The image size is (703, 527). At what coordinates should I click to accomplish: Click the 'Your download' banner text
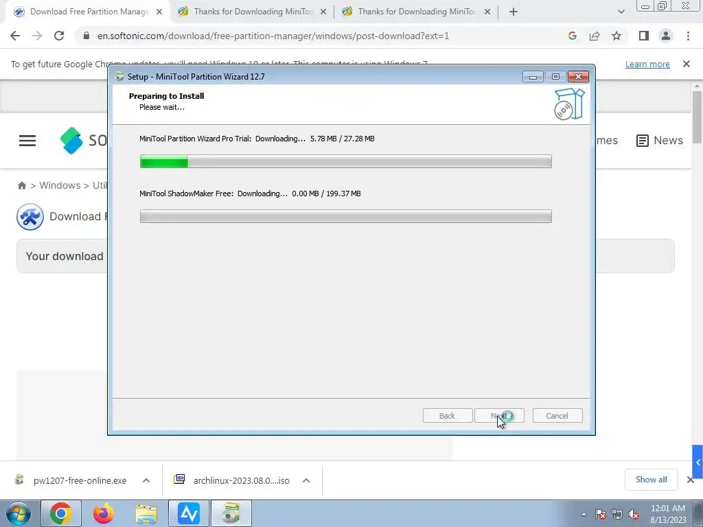[x=65, y=257]
